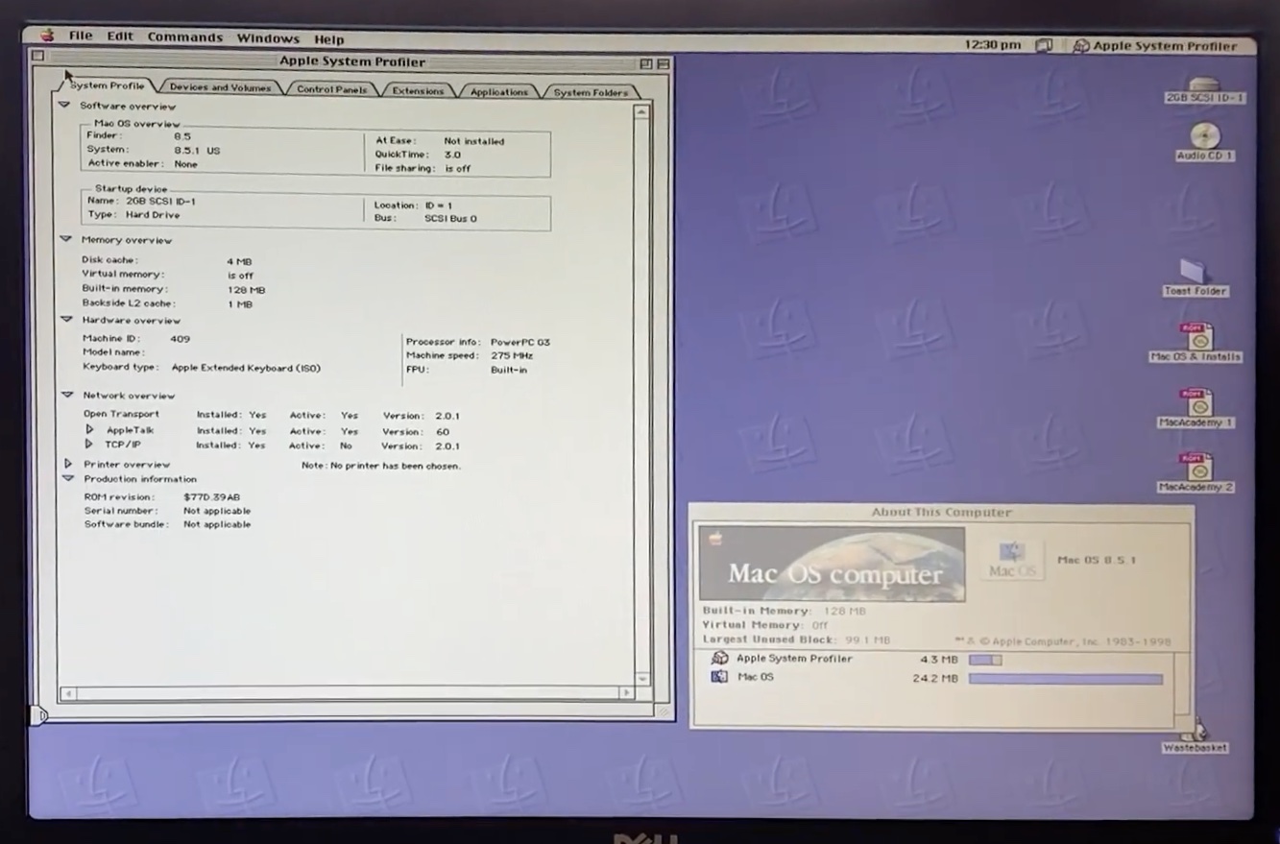Open the Edit menu
The width and height of the screenshot is (1280, 844).
coord(120,36)
